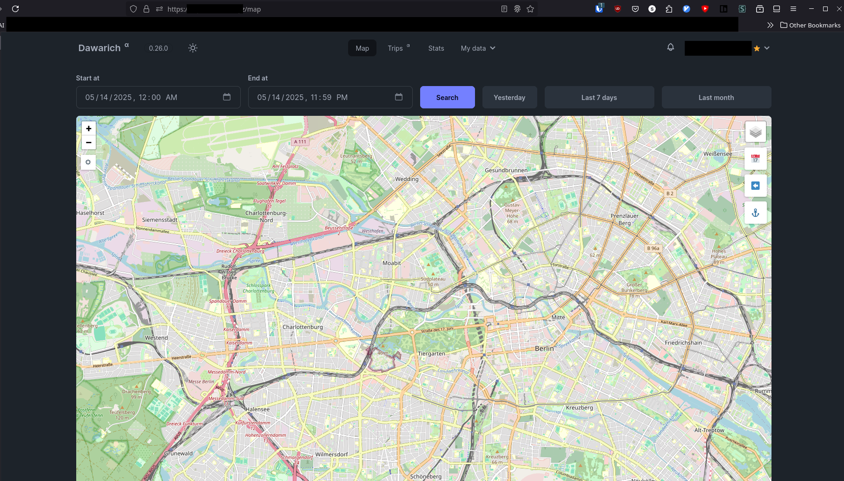Expand the My data dropdown

coord(478,48)
